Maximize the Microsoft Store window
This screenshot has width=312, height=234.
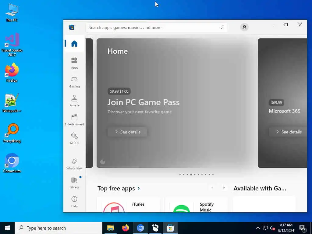point(286,25)
